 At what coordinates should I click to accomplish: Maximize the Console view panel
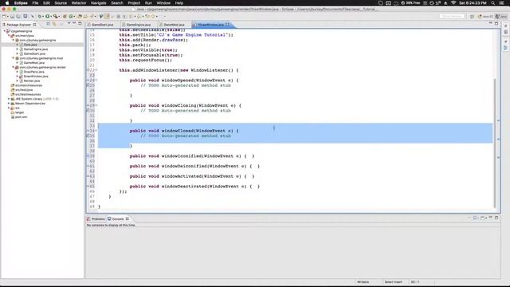pos(496,218)
